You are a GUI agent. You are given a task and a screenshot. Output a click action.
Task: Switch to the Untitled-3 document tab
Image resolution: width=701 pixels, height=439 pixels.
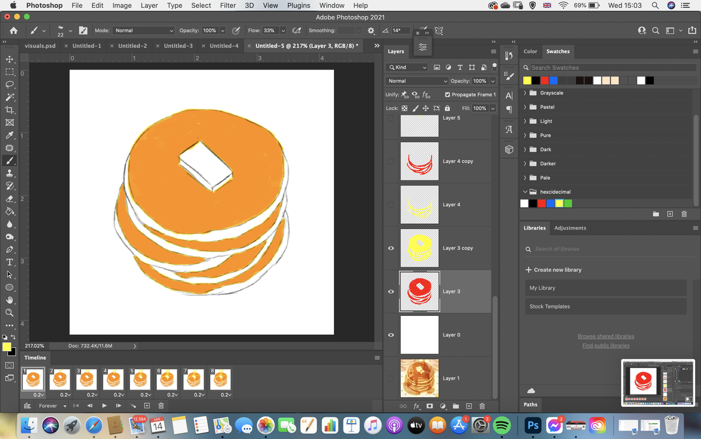[x=178, y=46]
